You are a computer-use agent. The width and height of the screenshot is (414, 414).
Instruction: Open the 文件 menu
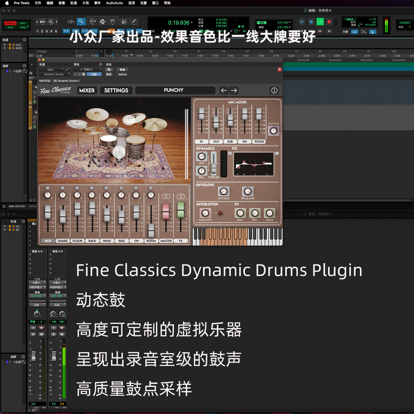(x=38, y=3)
